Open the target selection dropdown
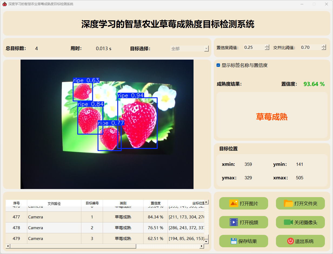 coord(206,49)
